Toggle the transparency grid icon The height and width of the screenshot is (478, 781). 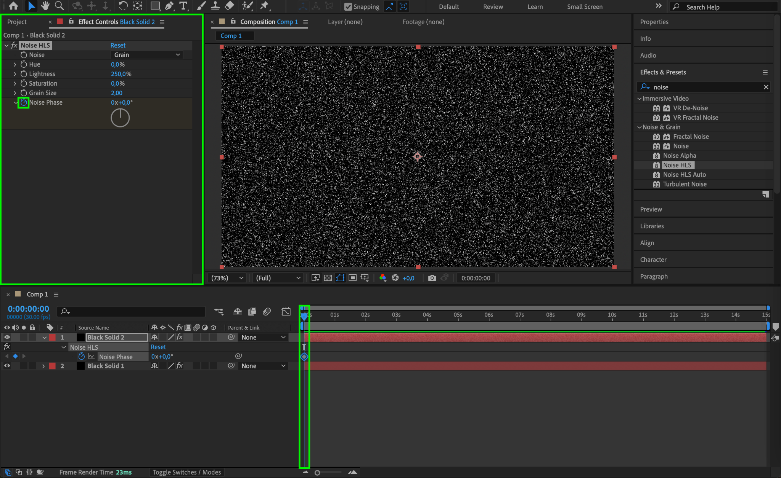[328, 278]
